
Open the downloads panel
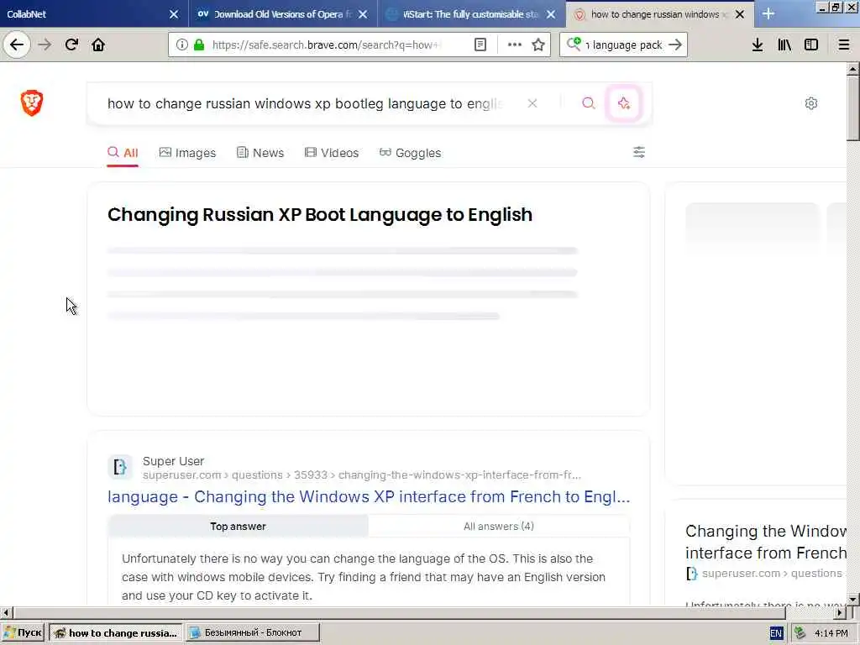(758, 45)
